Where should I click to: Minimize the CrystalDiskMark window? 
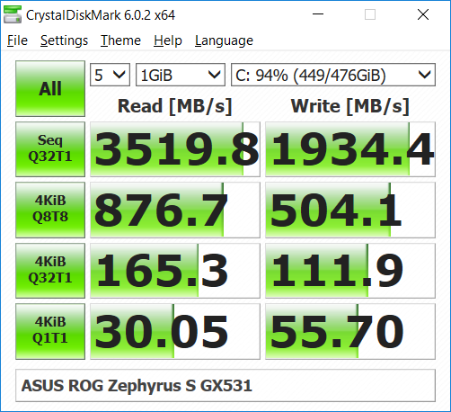pos(318,14)
